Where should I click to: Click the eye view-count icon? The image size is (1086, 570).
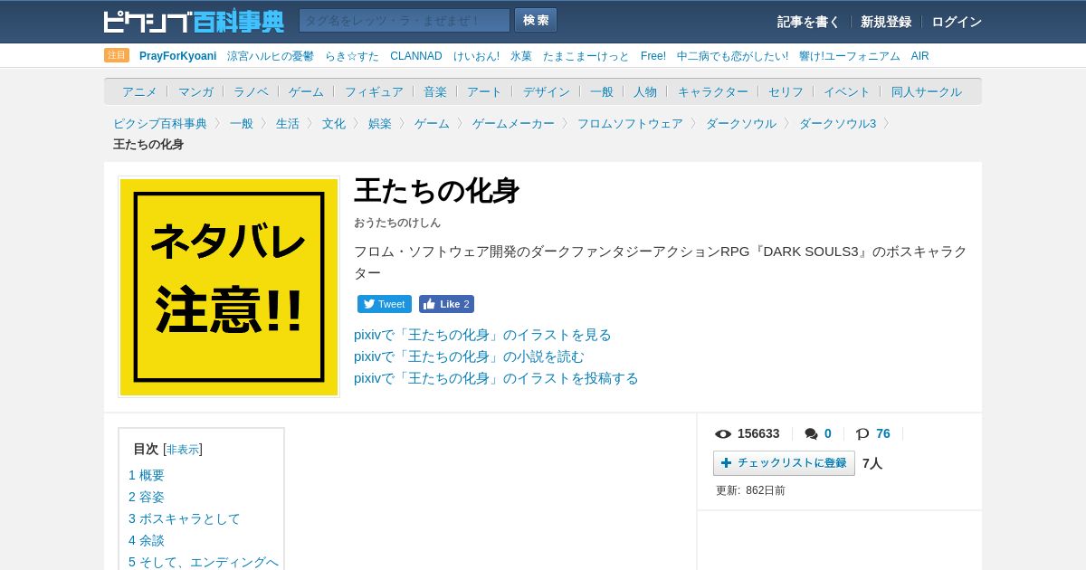723,434
